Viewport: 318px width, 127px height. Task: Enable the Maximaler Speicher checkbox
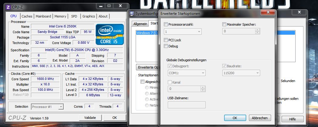click(224, 24)
